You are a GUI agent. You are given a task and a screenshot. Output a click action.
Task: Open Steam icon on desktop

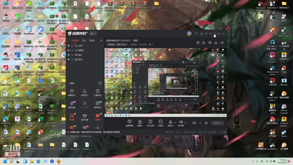(x=284, y=133)
